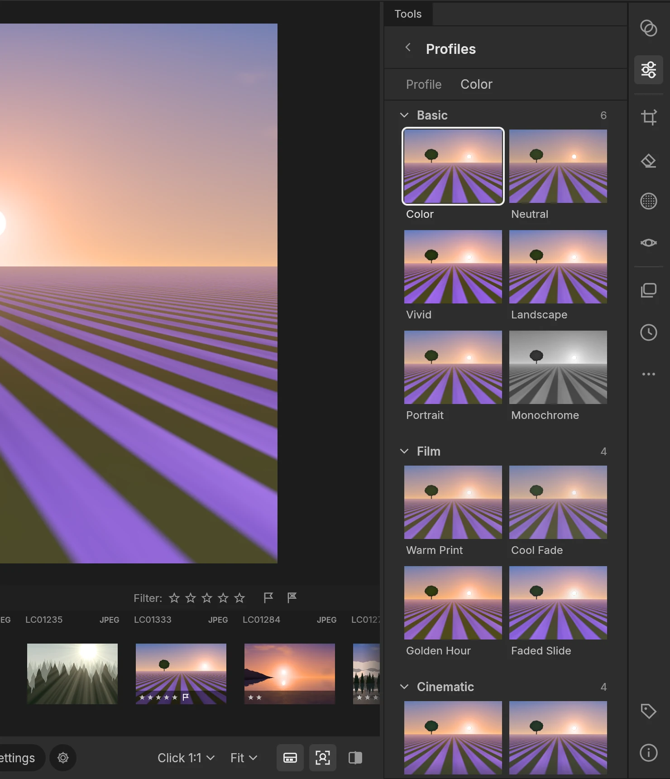Apply the Warm Print film profile
The width and height of the screenshot is (670, 779).
(453, 502)
